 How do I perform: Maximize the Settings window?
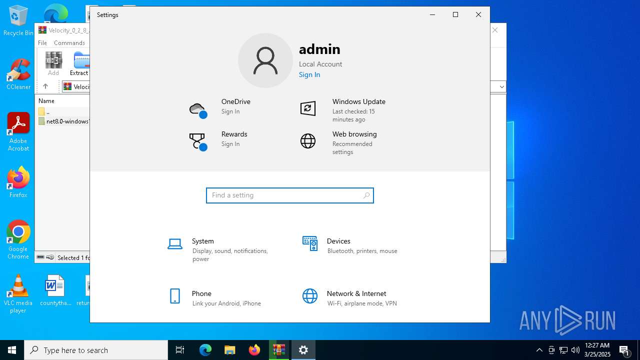(x=455, y=14)
